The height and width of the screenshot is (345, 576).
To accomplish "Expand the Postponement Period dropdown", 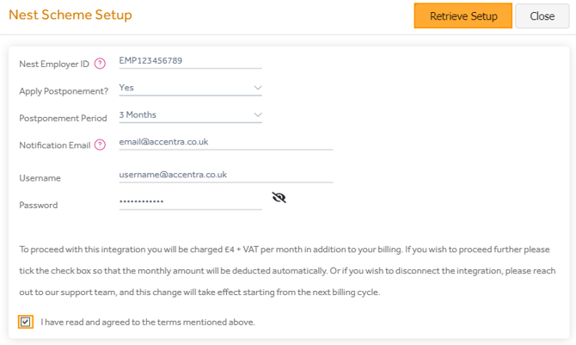I will click(x=190, y=115).
